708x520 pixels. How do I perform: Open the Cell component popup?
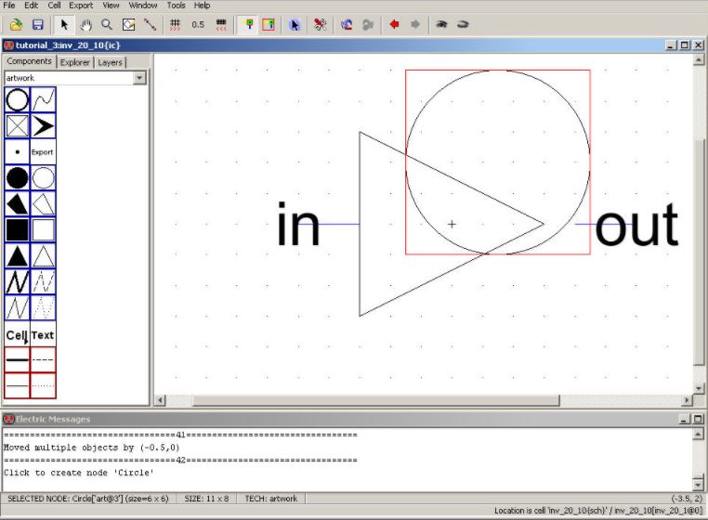click(x=17, y=335)
